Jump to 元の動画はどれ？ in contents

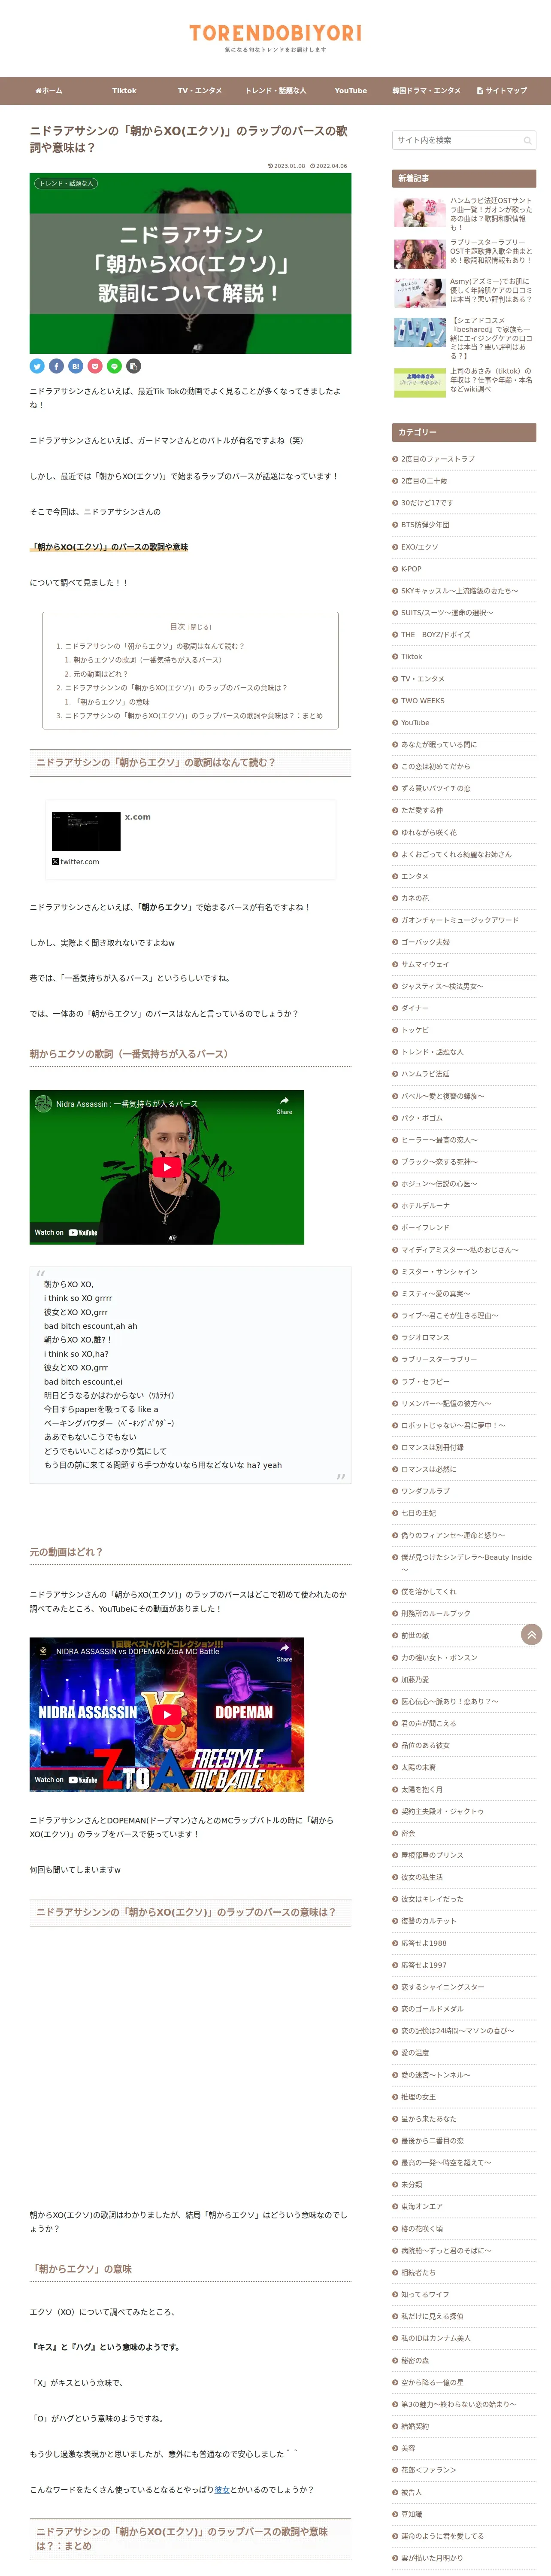point(101,674)
